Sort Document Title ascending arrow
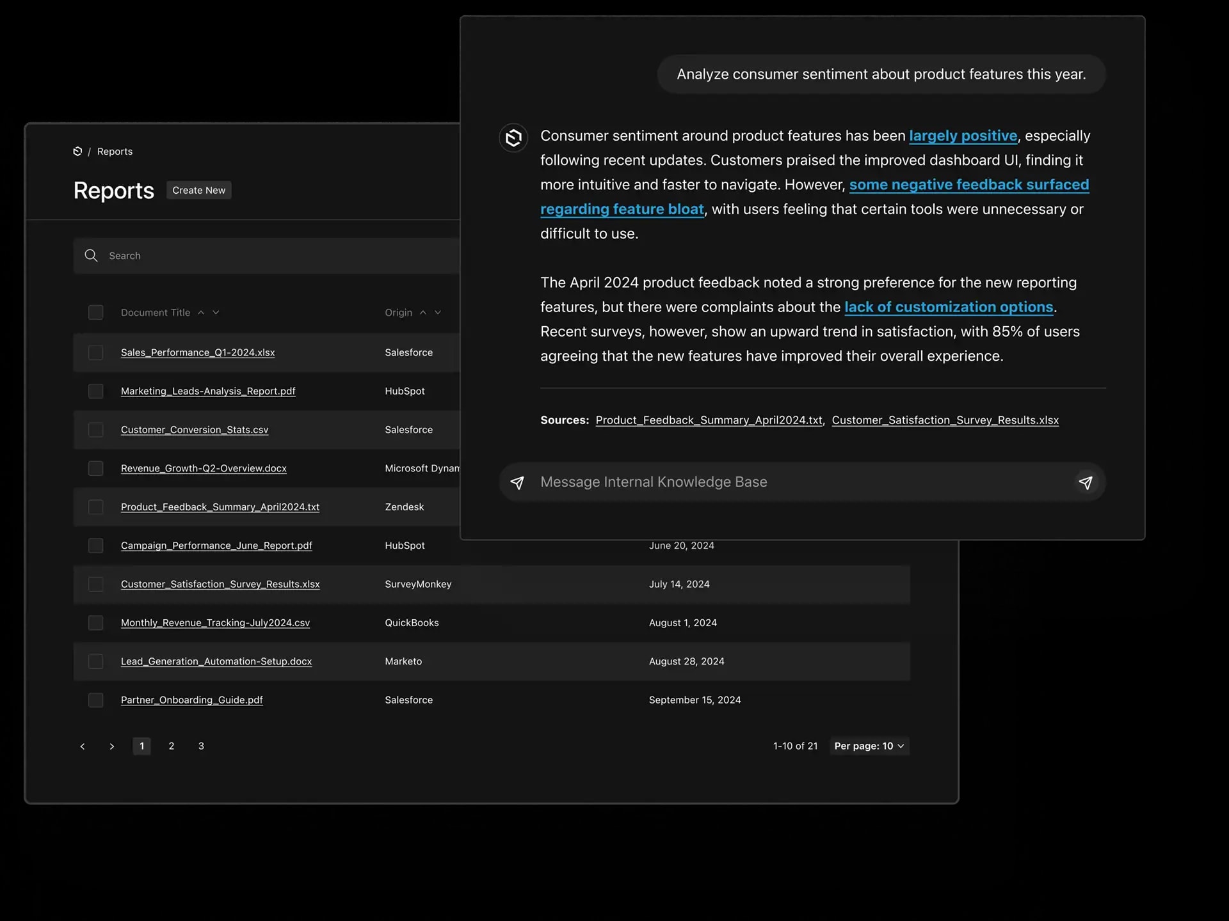 pyautogui.click(x=201, y=313)
